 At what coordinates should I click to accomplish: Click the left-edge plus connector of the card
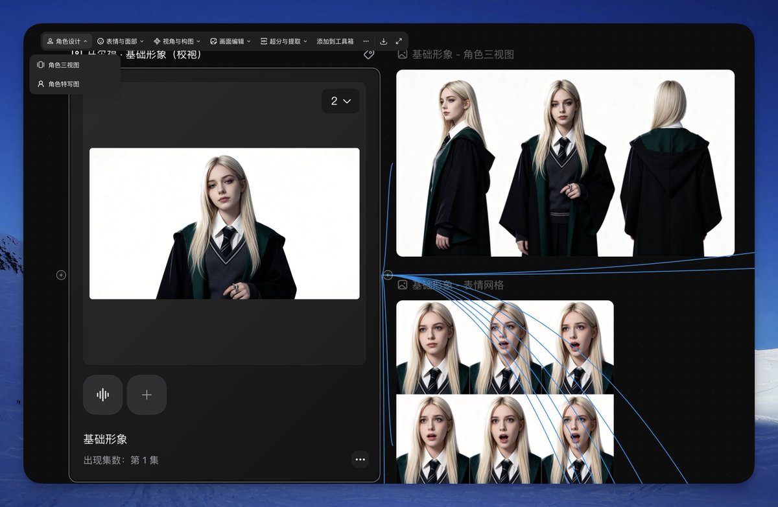tap(61, 275)
